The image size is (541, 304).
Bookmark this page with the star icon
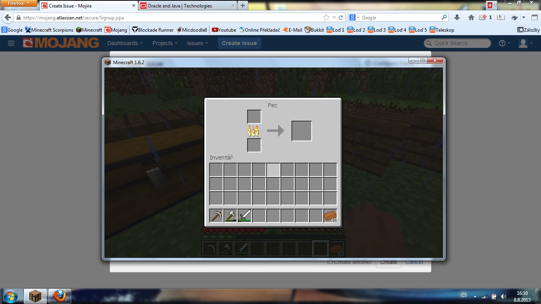pyautogui.click(x=326, y=17)
